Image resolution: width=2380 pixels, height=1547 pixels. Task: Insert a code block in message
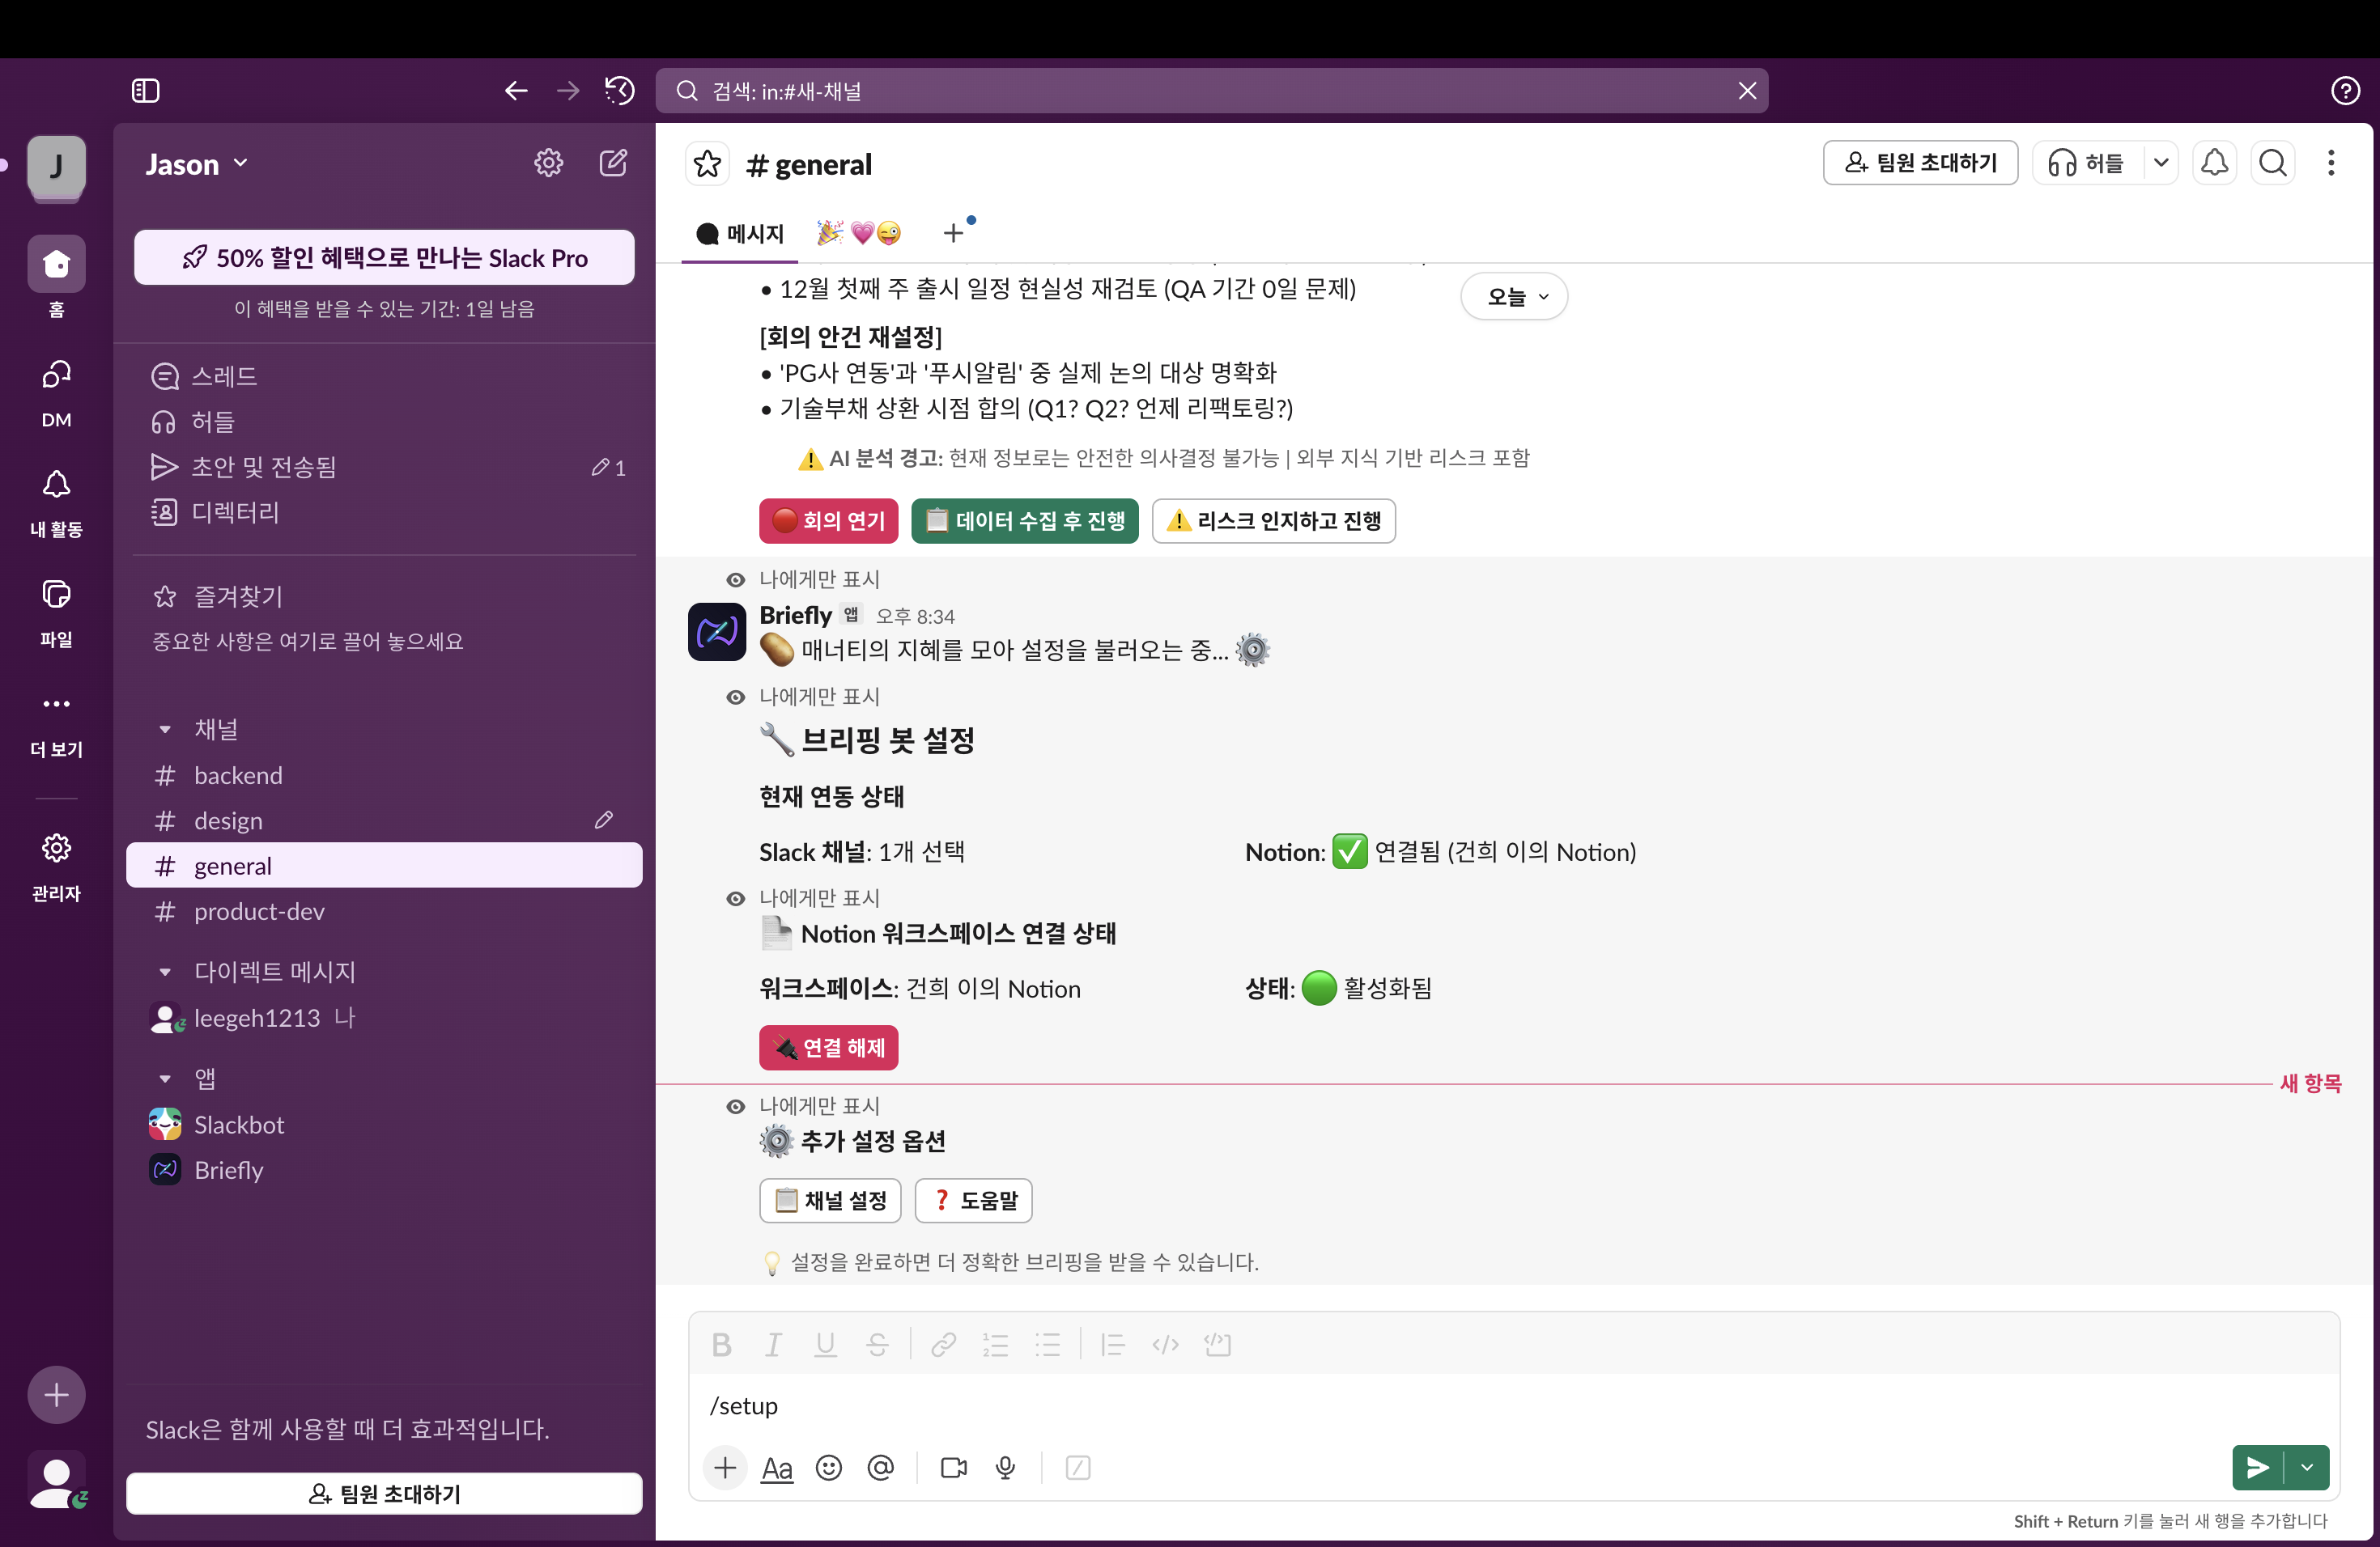1217,1344
